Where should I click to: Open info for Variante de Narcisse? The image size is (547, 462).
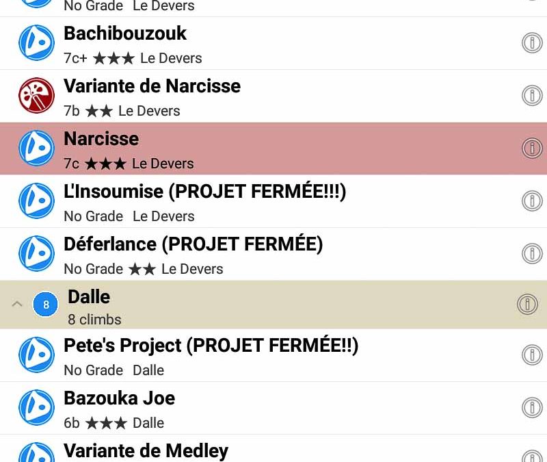point(531,95)
